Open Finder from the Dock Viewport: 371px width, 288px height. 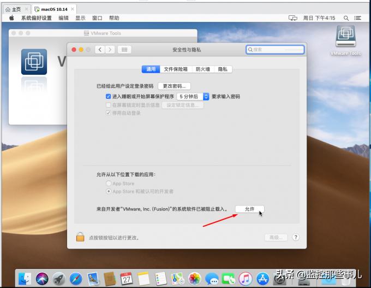25,279
